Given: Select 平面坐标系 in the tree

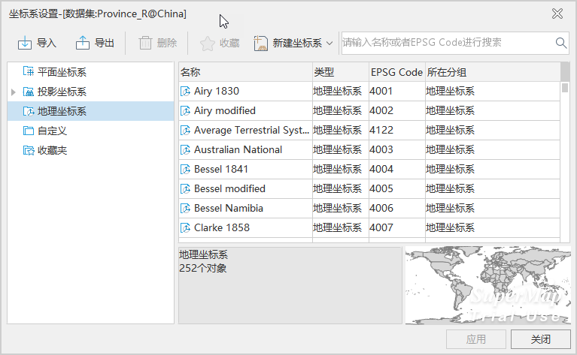Looking at the screenshot, I should [x=62, y=72].
